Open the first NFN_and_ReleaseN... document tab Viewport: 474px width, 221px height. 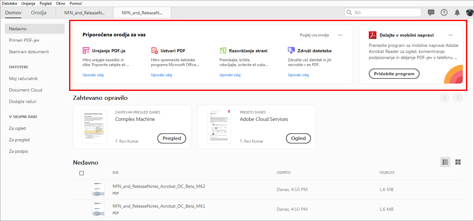coord(84,13)
